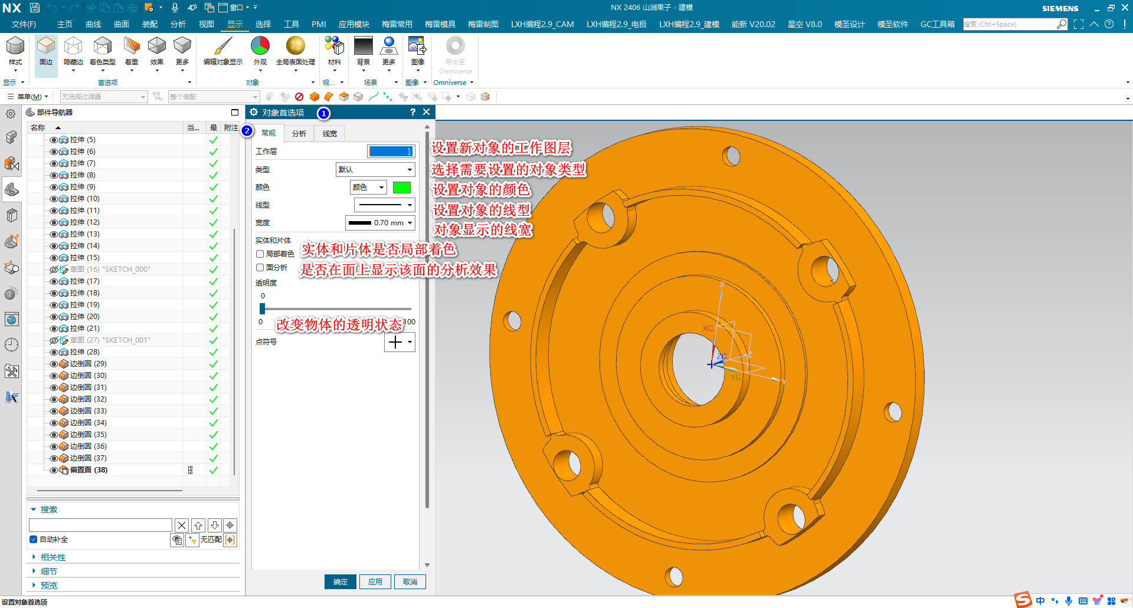
Task: Uncheck the 自动补全 autocomplete checkbox
Action: 34,539
